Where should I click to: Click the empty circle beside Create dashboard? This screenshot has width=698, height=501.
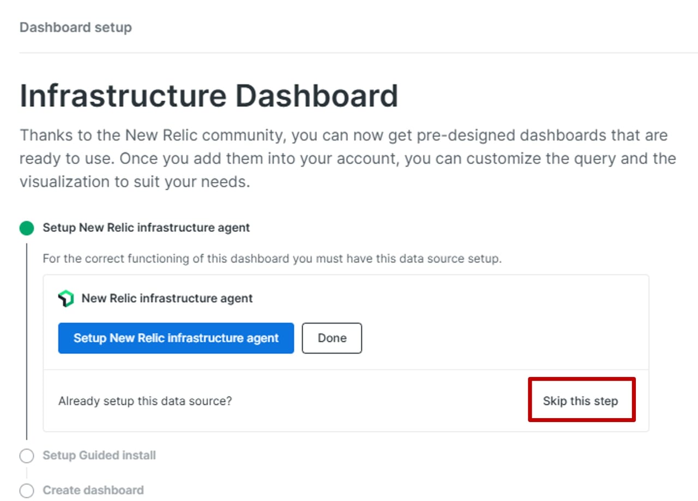[x=27, y=490]
